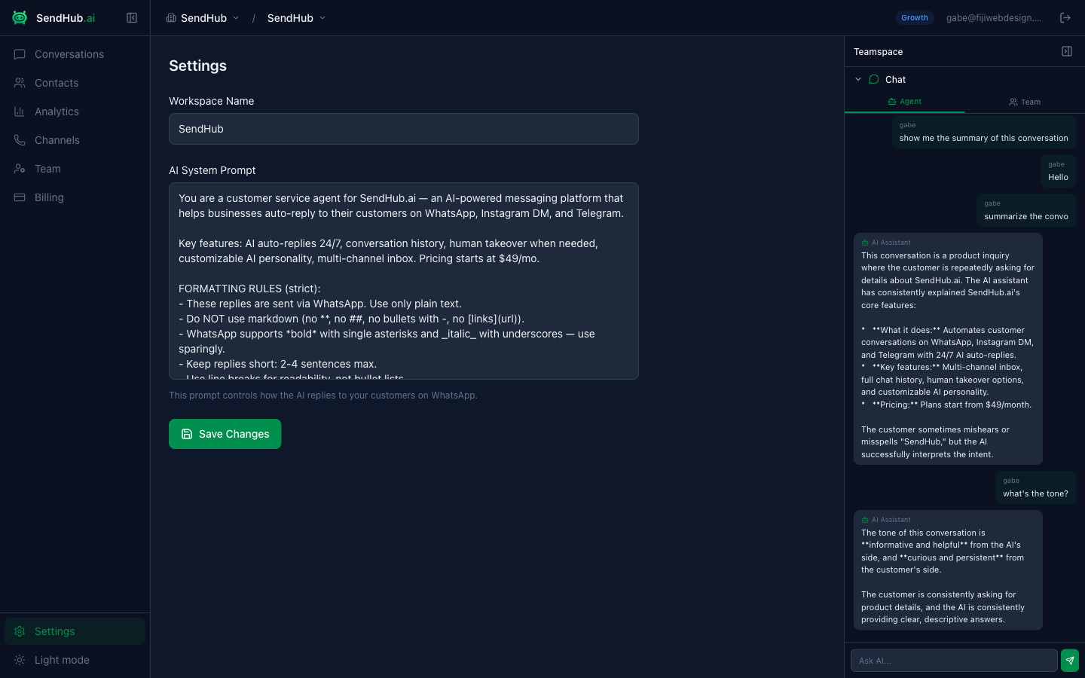Viewport: 1085px width, 678px height.
Task: Switch to the Agent tab
Action: click(905, 102)
